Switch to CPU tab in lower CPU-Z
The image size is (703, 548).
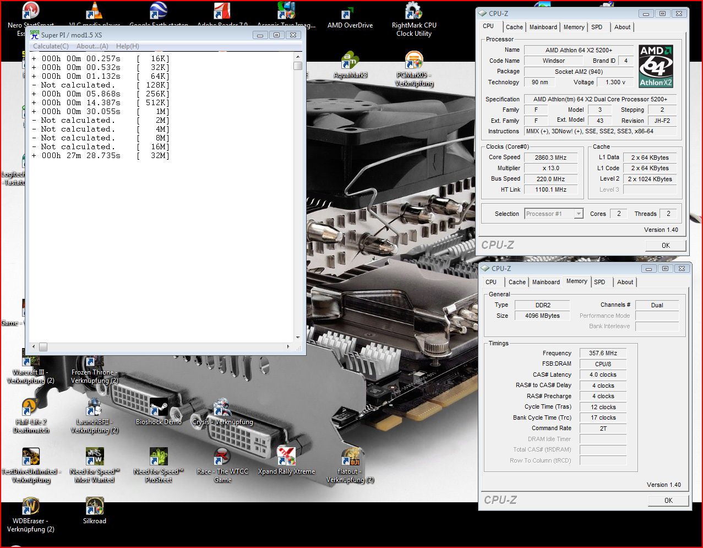(491, 282)
